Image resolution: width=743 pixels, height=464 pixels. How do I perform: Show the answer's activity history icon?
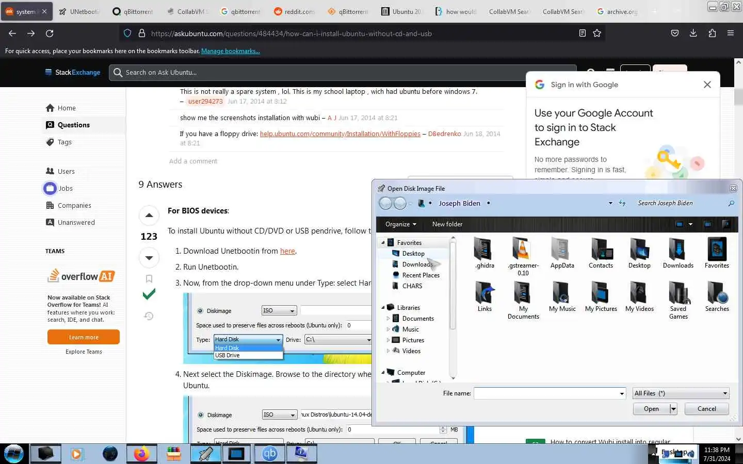click(x=149, y=316)
